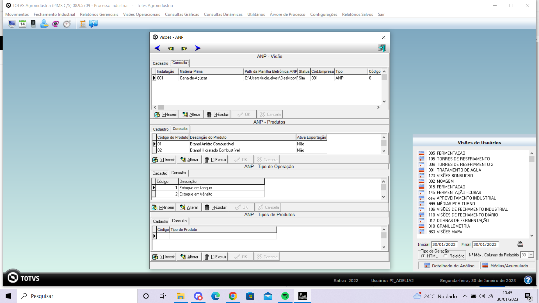Click the printer icon in Visões de Usuários
Screen dimensions: 539x303
pos(520,244)
